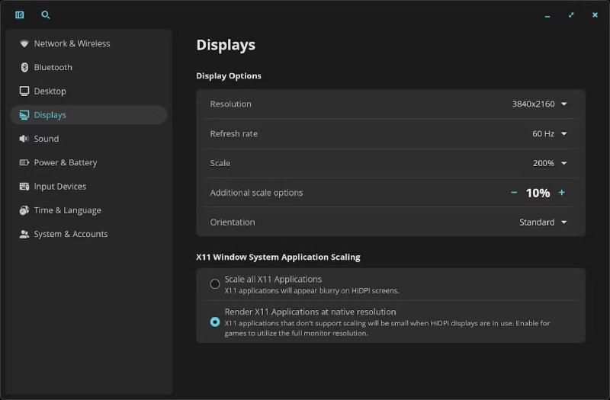
Task: Expand the Orientation Standard dropdown
Action: tap(543, 222)
